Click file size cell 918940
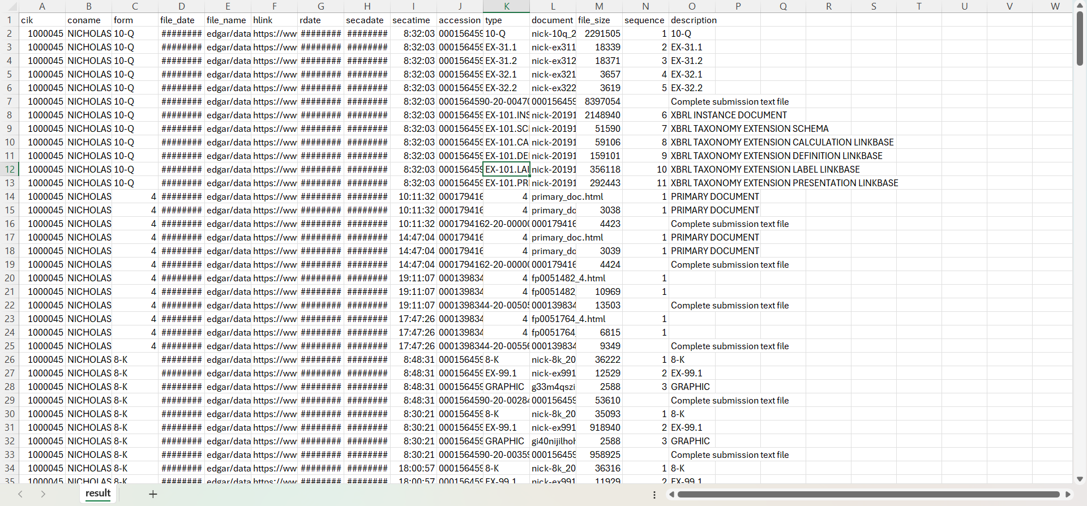Viewport: 1087px width, 506px height. (x=599, y=427)
